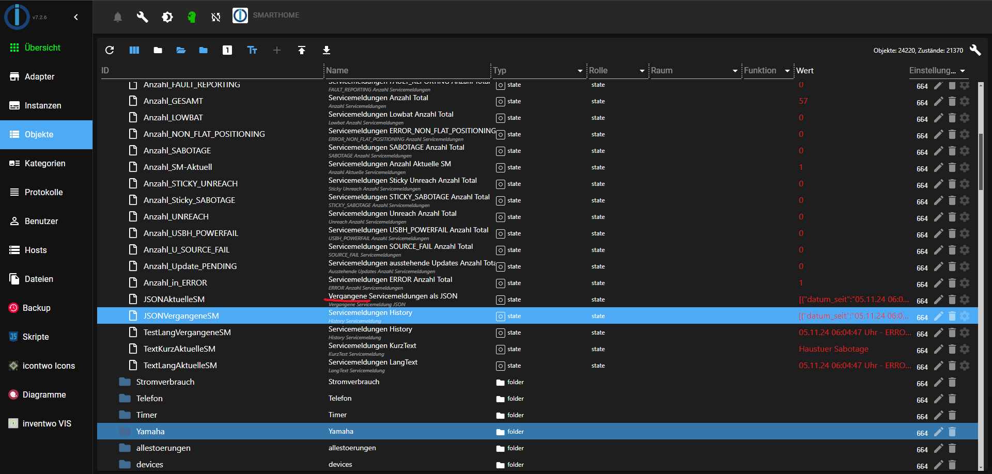Open custom settings gear for Anzahl_SABOTAGE
The image size is (992, 474).
965,151
